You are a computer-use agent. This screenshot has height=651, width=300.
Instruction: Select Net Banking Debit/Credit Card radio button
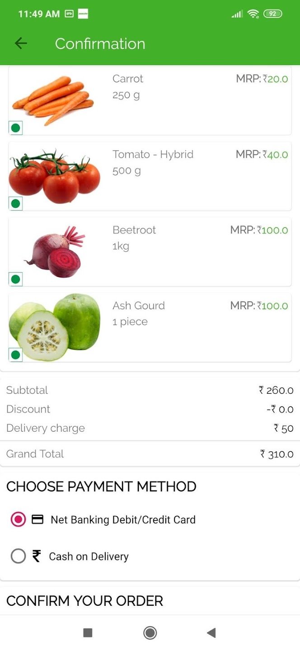point(18,519)
